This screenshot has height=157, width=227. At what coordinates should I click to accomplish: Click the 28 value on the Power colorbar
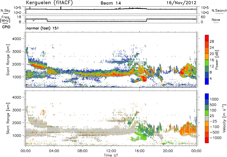tap(212, 41)
